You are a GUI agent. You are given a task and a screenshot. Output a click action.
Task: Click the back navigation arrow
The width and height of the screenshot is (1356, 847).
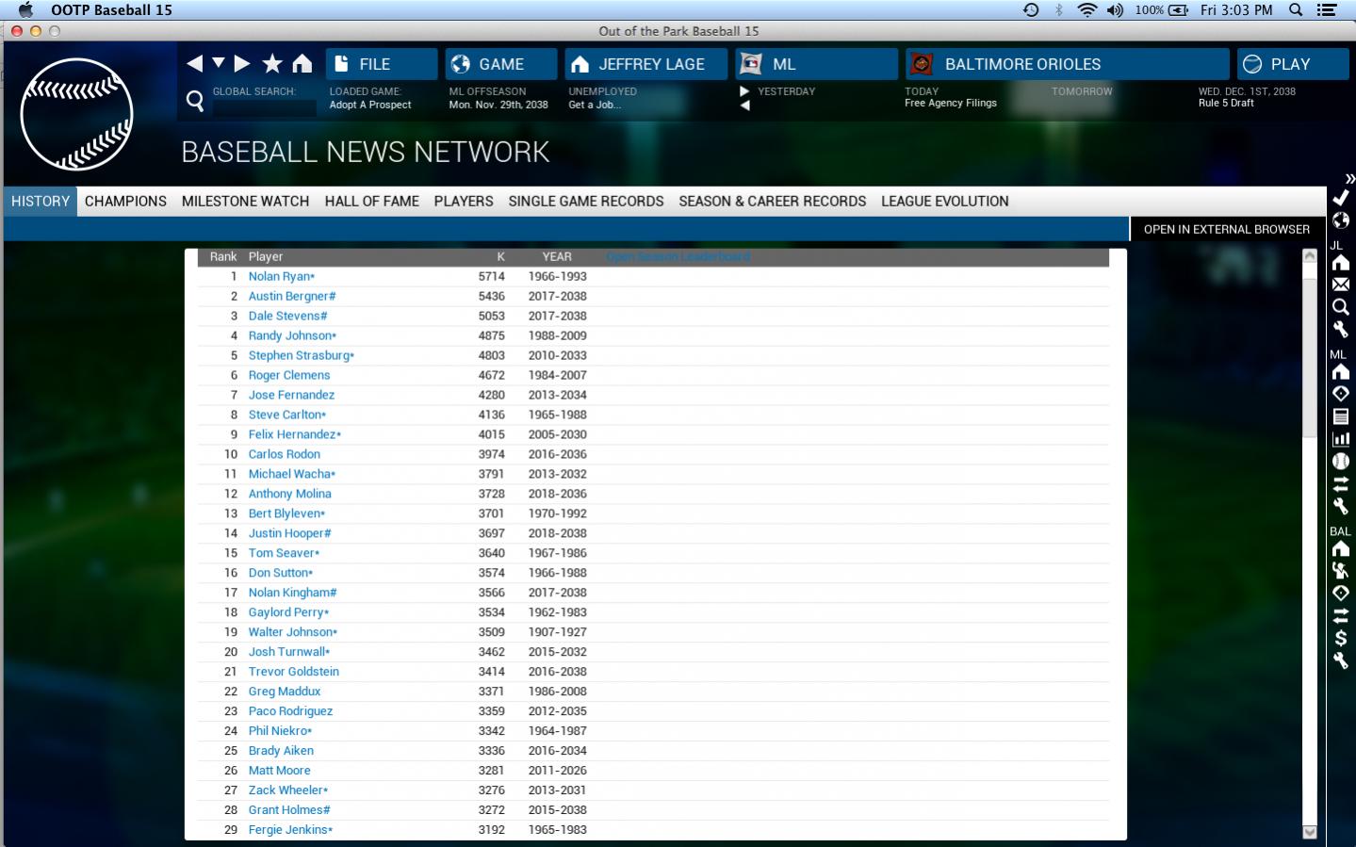[195, 64]
